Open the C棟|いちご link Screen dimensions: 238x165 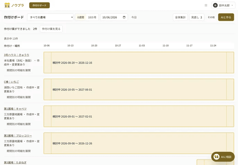click(x=11, y=82)
